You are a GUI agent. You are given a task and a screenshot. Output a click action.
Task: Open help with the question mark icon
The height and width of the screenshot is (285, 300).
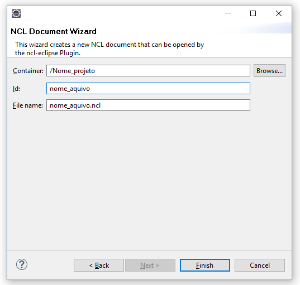[22, 264]
